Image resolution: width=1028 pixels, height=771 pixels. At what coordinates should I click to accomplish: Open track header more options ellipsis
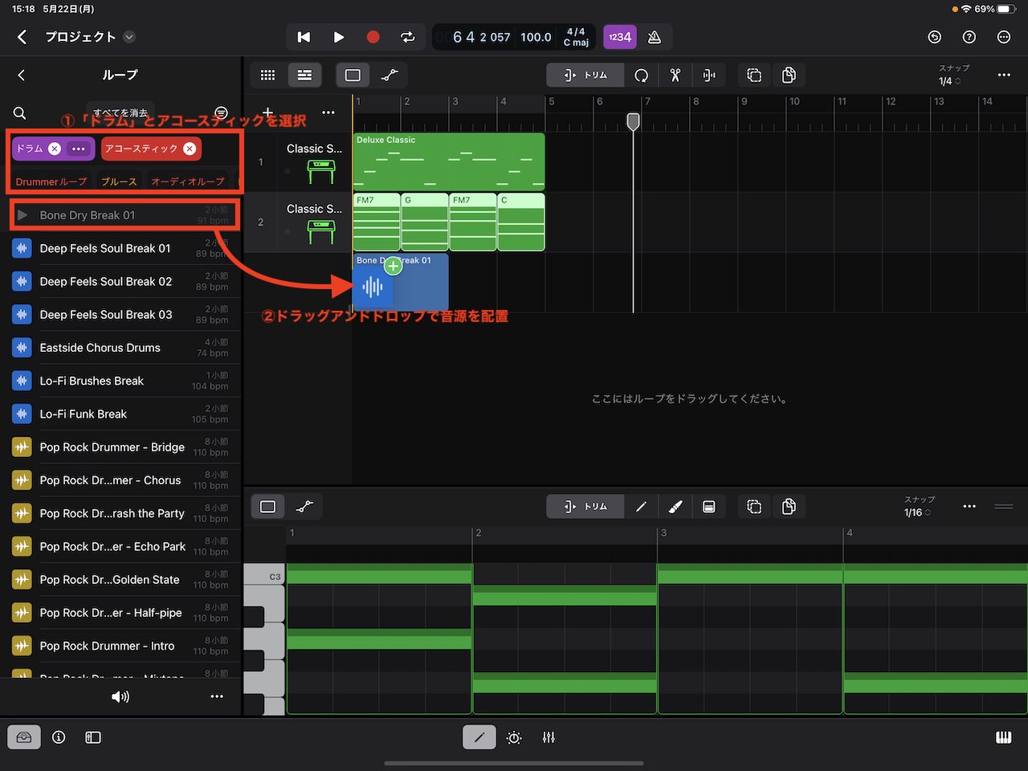click(x=328, y=112)
